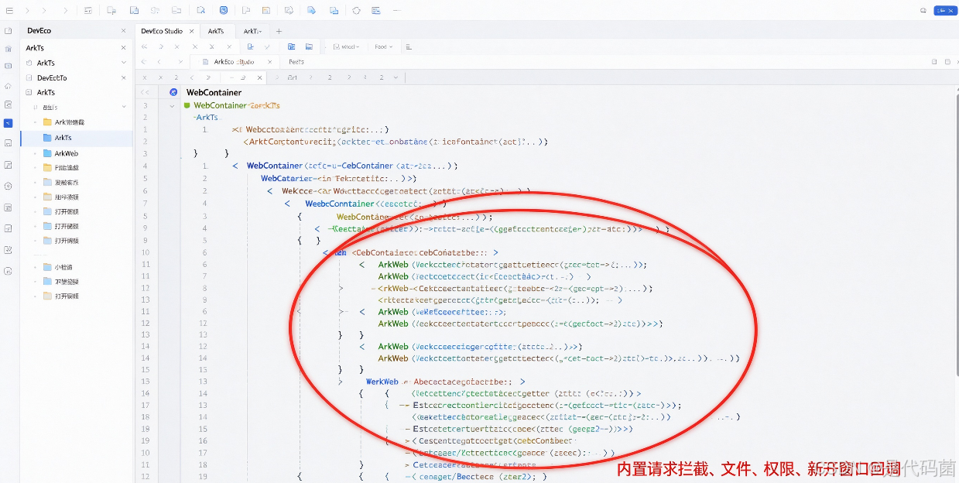Screen dimensions: 959x483
Task: Click the cloud icon left of the blue top-right button
Action: (923, 11)
